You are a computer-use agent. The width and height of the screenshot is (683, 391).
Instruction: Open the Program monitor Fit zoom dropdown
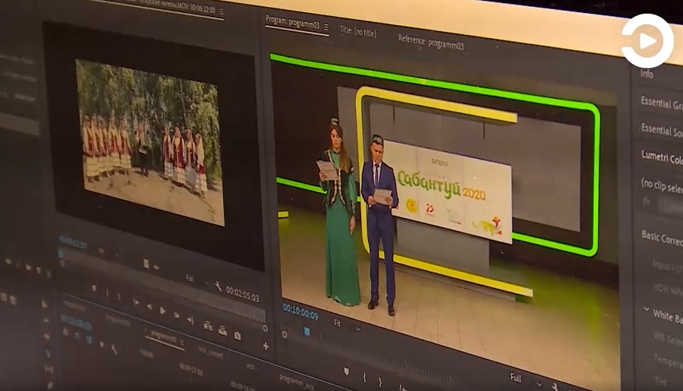(x=347, y=326)
